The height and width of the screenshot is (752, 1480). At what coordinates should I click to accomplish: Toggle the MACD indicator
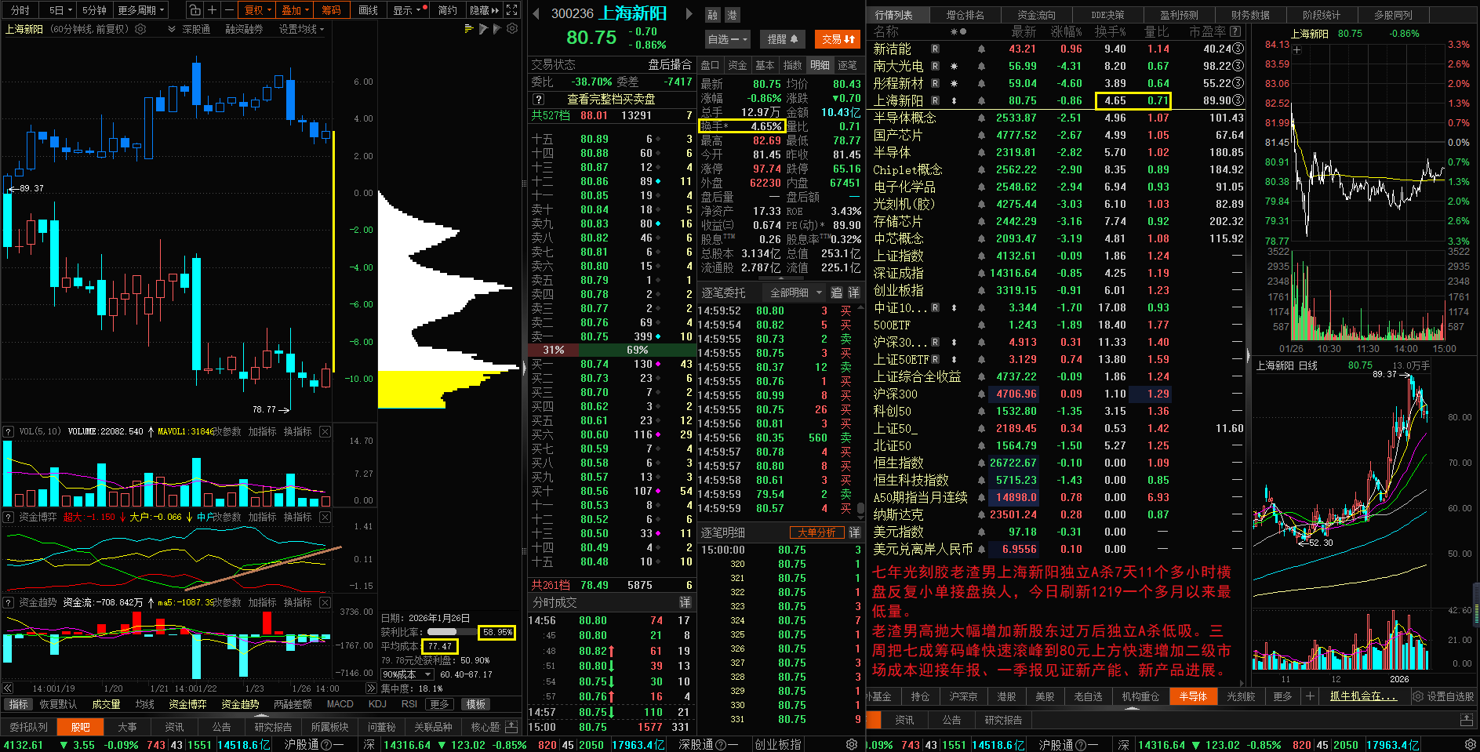pyautogui.click(x=340, y=704)
